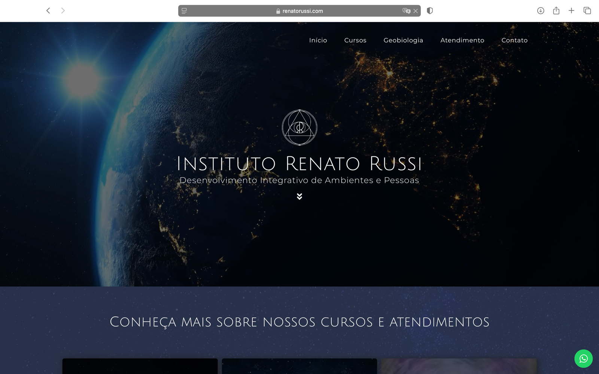Open the reader view icon in address bar
This screenshot has width=599, height=374.
coord(184,11)
